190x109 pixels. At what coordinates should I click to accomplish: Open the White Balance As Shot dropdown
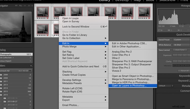[x=181, y=45]
